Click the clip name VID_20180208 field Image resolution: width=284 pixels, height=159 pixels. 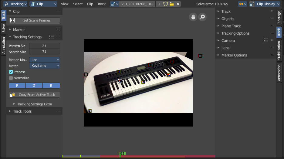[x=137, y=4]
